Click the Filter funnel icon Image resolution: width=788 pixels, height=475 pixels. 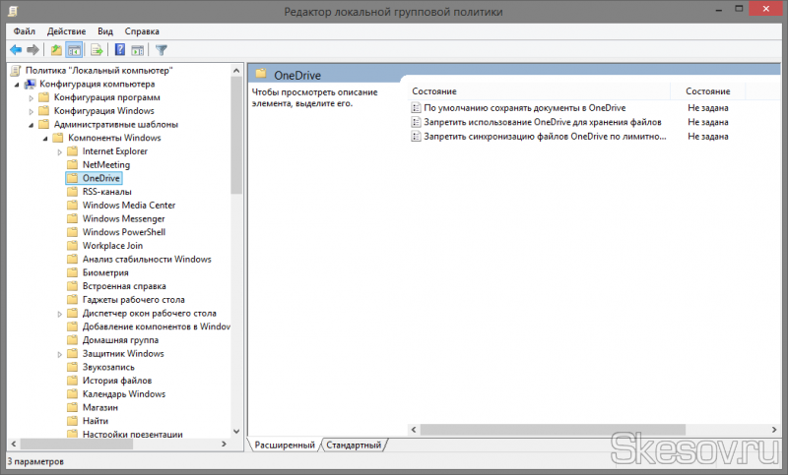(162, 49)
